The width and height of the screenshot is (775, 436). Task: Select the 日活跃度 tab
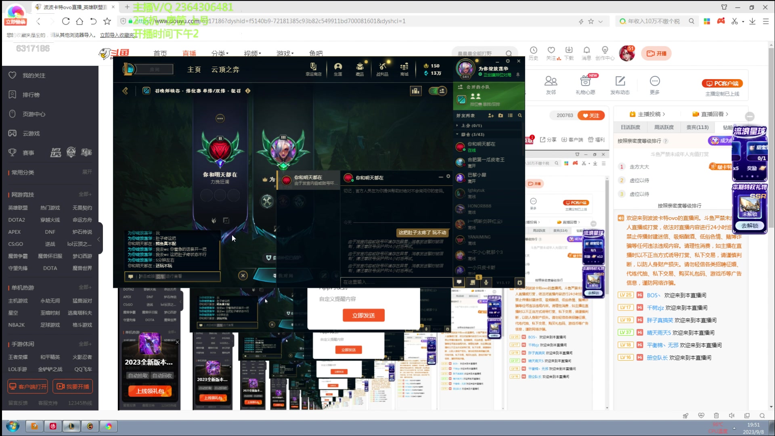(630, 127)
